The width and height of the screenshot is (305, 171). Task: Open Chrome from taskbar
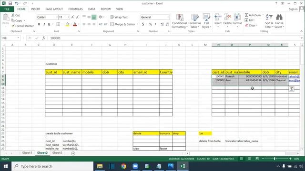(x=123, y=166)
